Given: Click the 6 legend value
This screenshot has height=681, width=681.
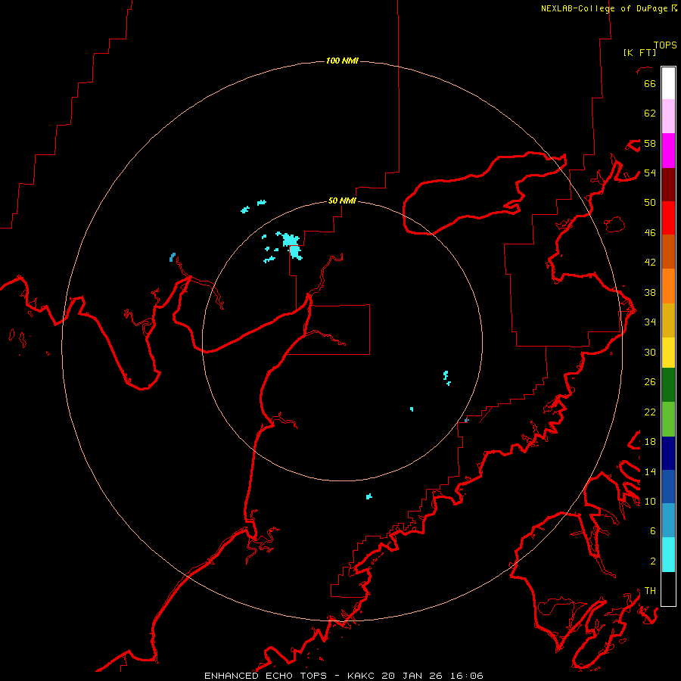Looking at the screenshot, I should 652,530.
